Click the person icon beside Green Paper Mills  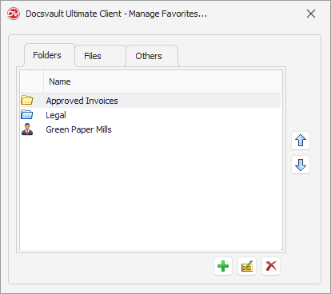27,129
